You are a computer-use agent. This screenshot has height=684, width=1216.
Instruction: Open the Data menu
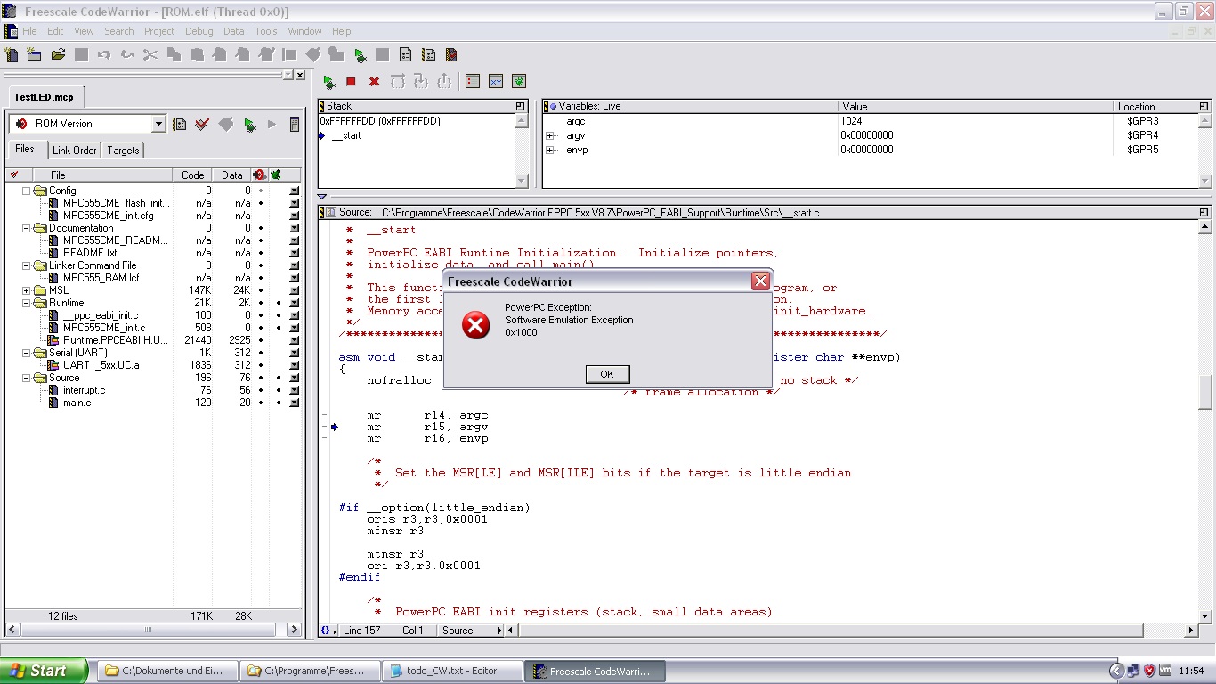click(234, 31)
